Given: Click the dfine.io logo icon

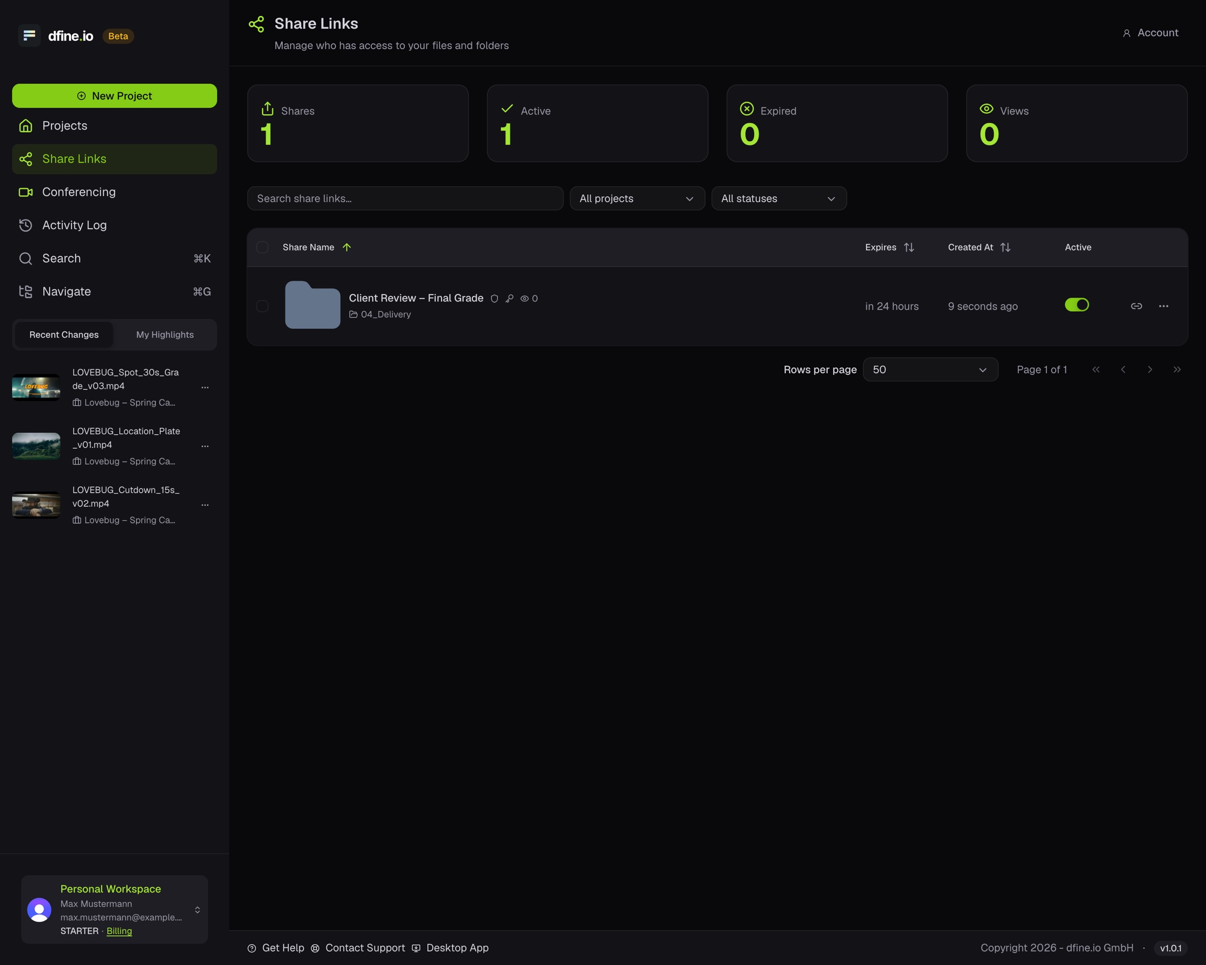Looking at the screenshot, I should 29,36.
